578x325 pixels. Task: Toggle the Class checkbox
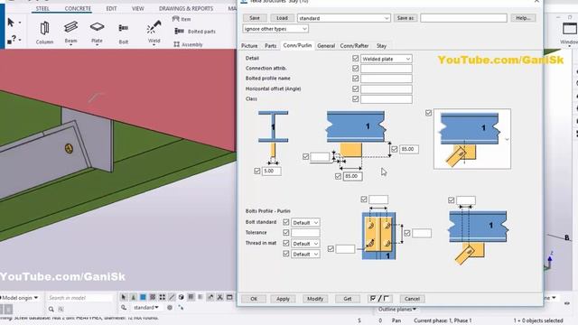pyautogui.click(x=355, y=98)
